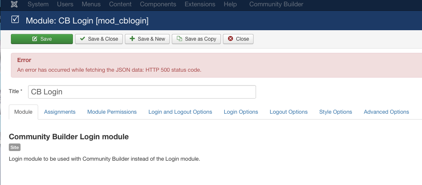Screen dimensions: 422x185
Task: Open the Extensions menu
Action: point(200,4)
